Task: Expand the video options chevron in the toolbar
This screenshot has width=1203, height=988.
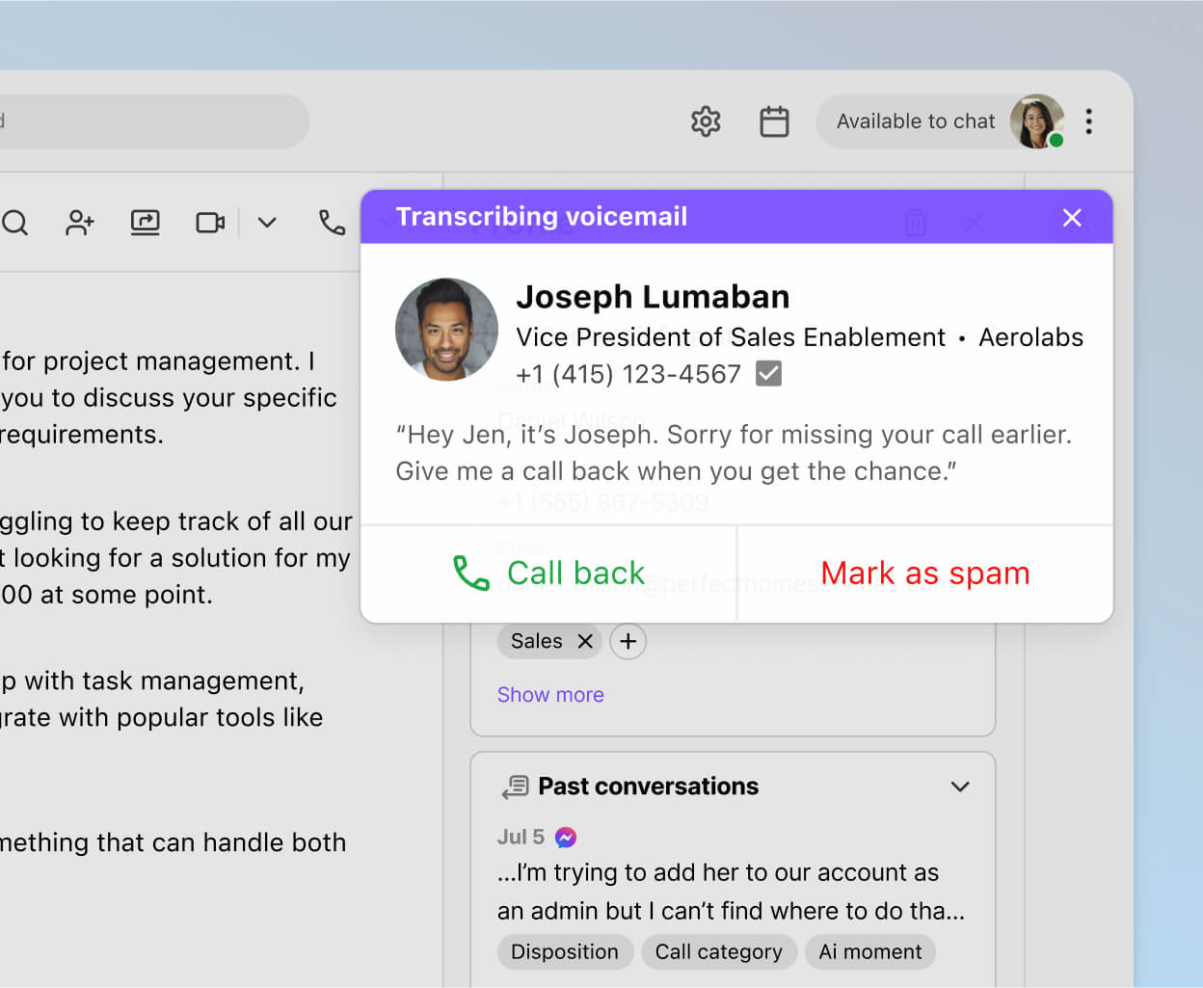Action: 267,223
